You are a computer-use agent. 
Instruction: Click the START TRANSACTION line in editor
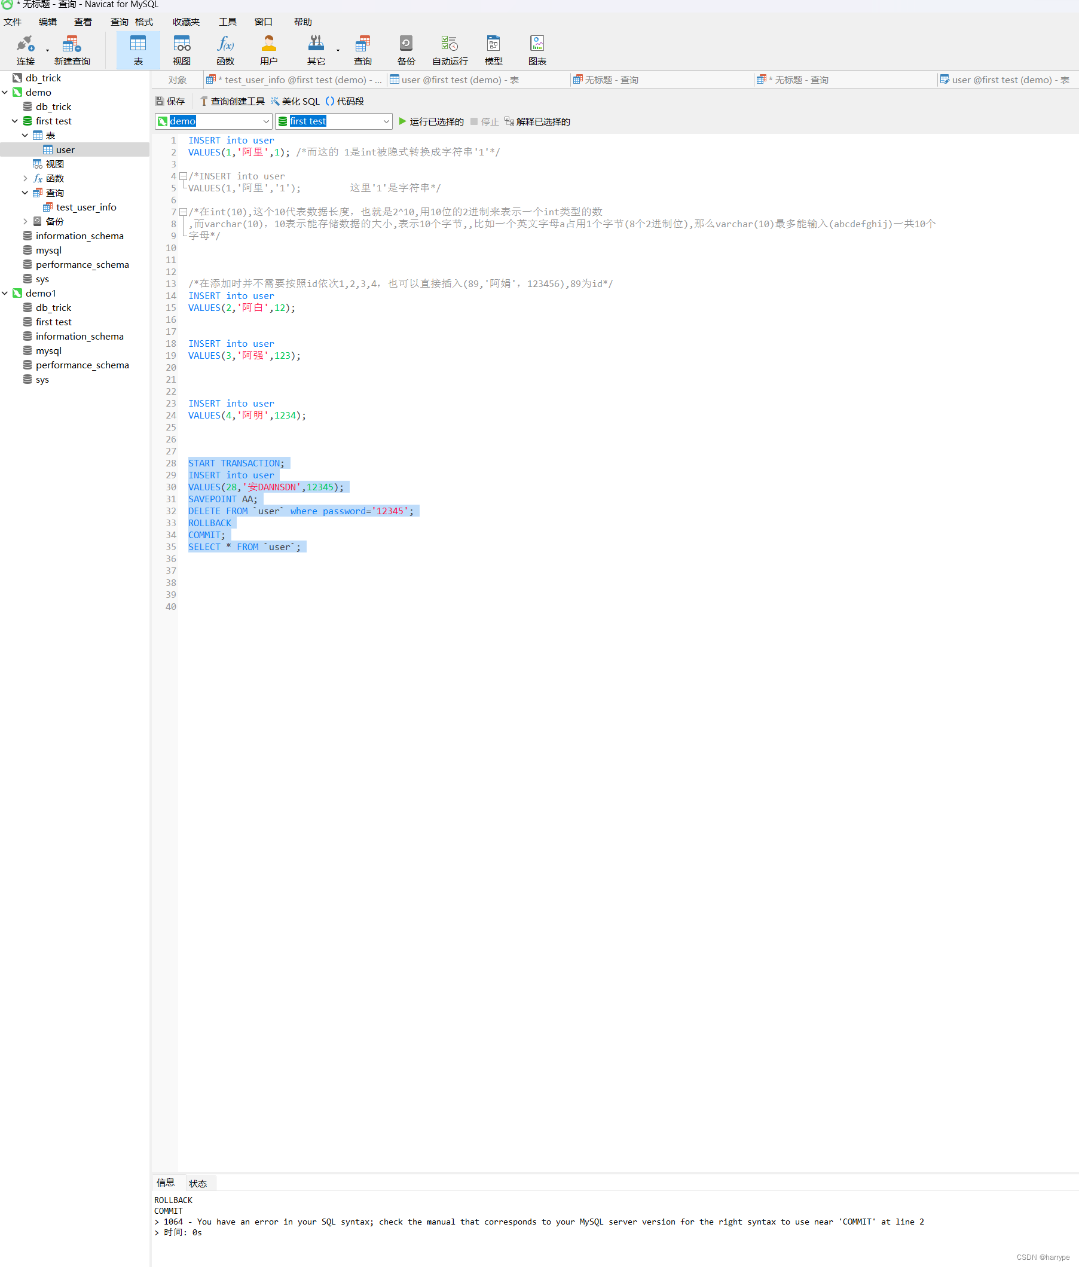pos(236,463)
